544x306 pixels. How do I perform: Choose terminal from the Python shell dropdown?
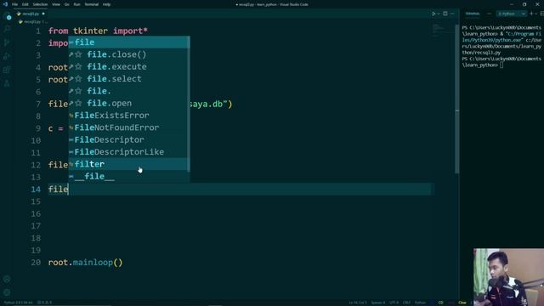[512, 14]
